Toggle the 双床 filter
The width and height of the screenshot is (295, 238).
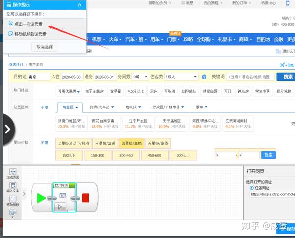pos(154,91)
